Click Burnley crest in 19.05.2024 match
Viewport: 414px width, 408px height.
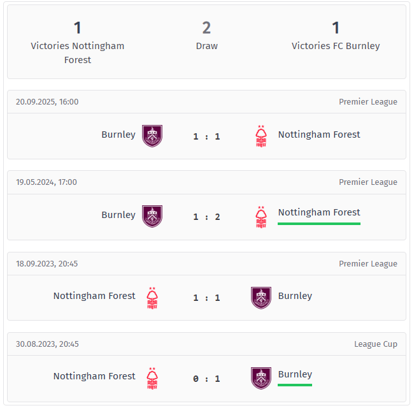(x=152, y=216)
